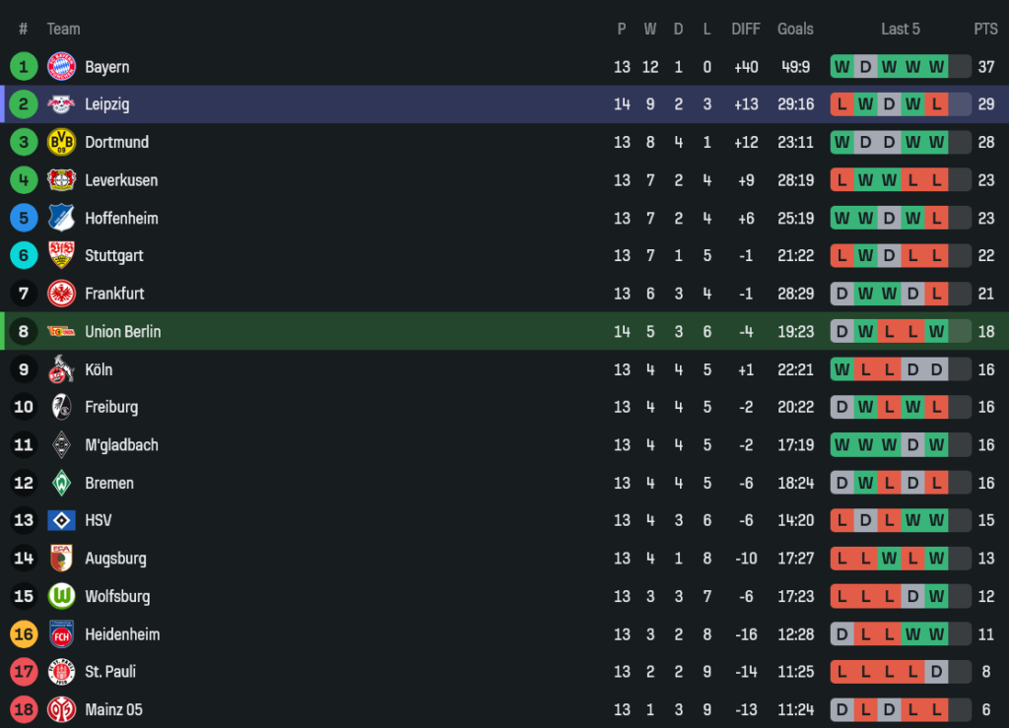Open the Stuttgart team link
This screenshot has height=728, width=1009.
point(114,255)
